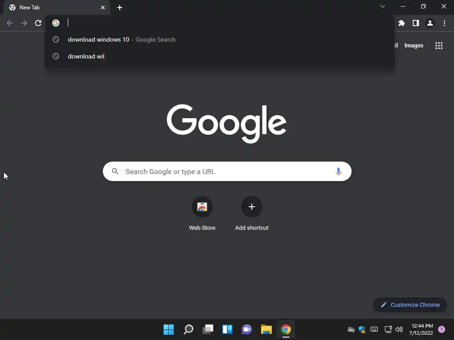Click the magnifier icon in search box

pos(115,171)
